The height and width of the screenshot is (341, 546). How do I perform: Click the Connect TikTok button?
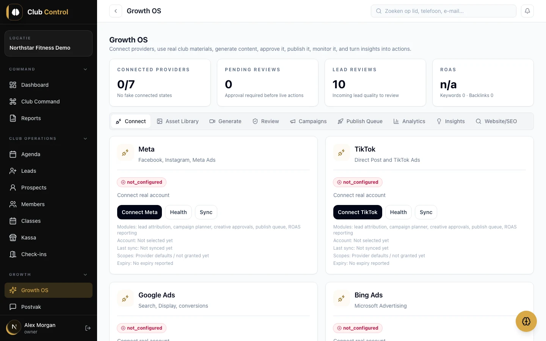[358, 212]
